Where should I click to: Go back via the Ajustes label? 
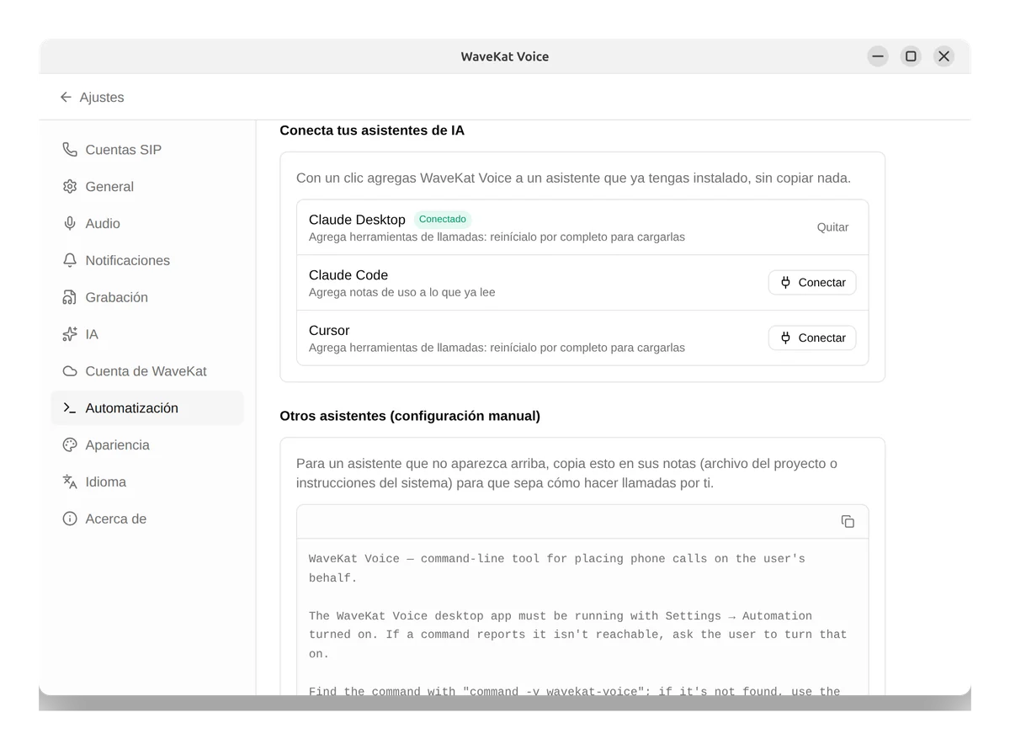102,98
